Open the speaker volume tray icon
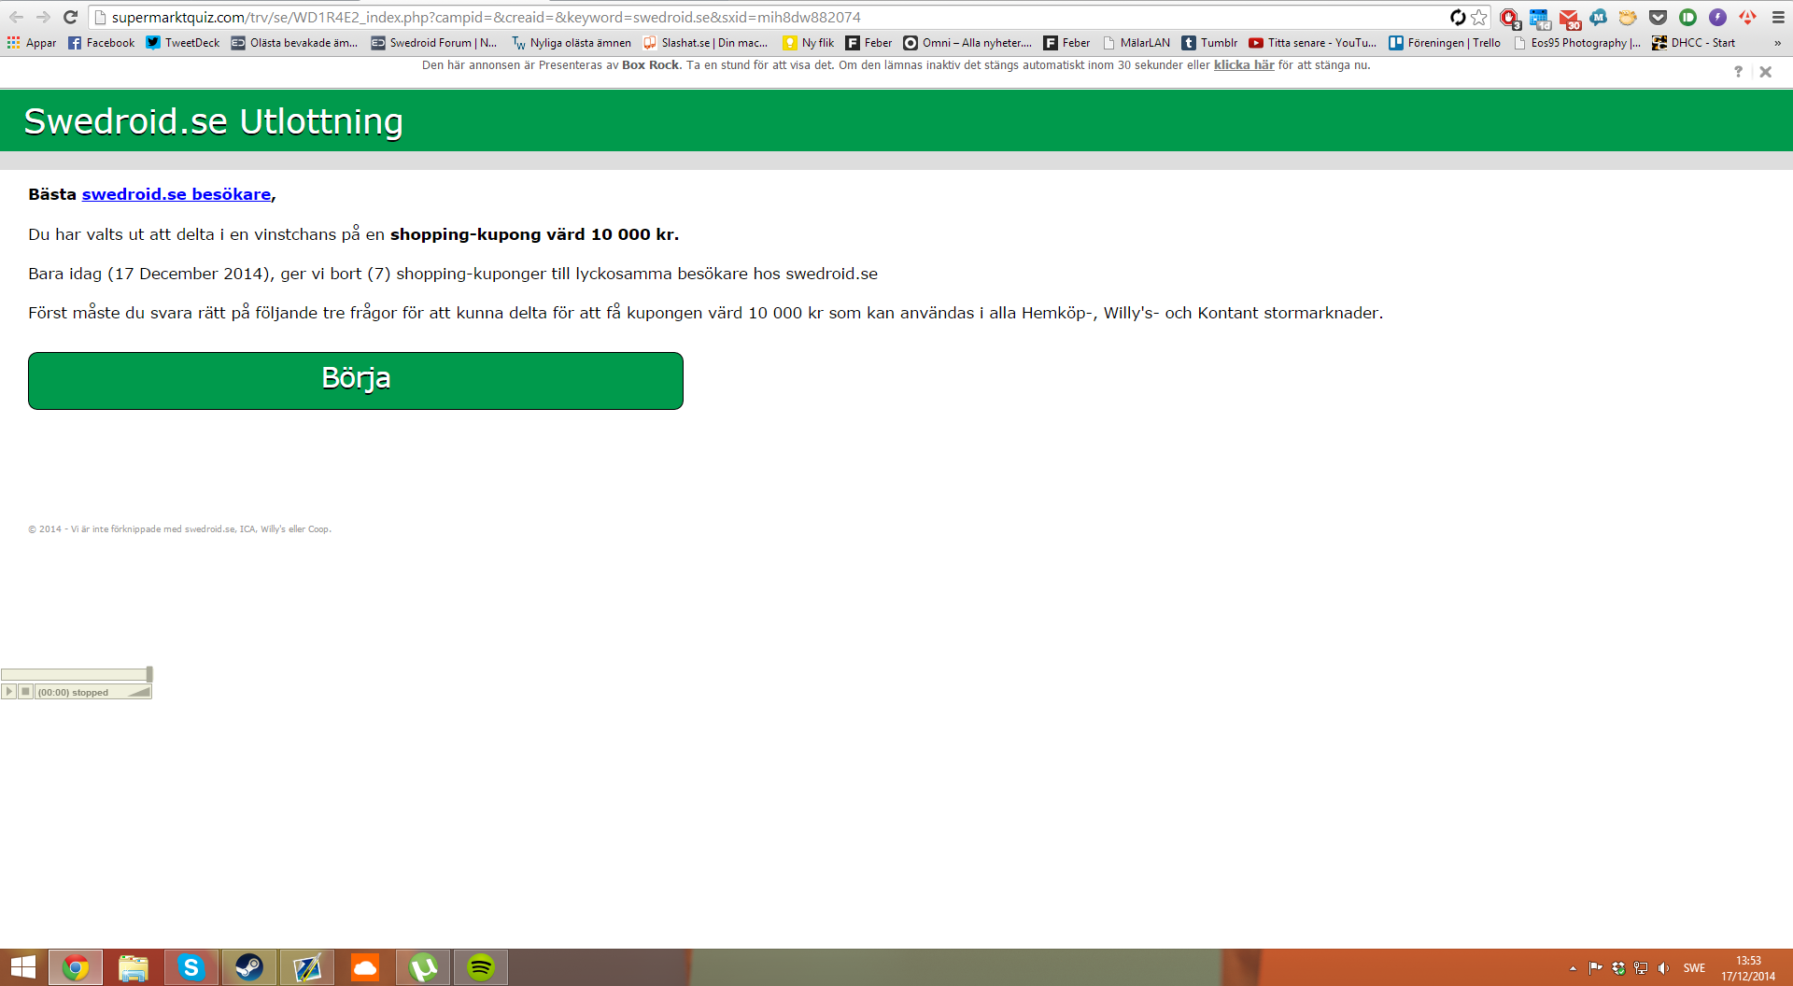 click(1663, 968)
